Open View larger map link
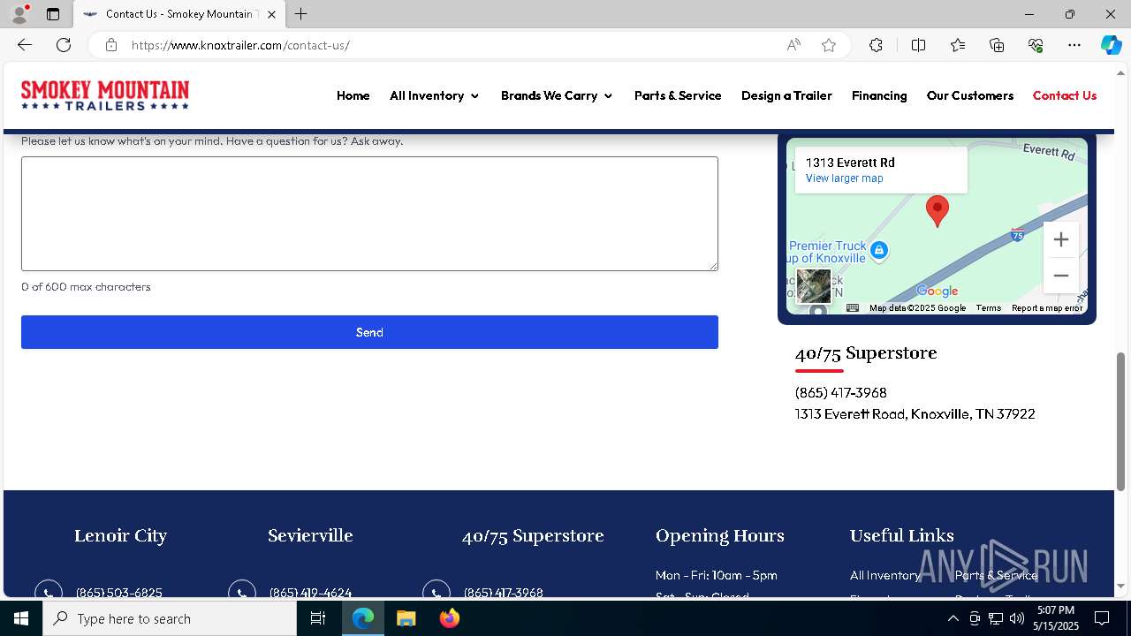1131x636 pixels. [844, 178]
